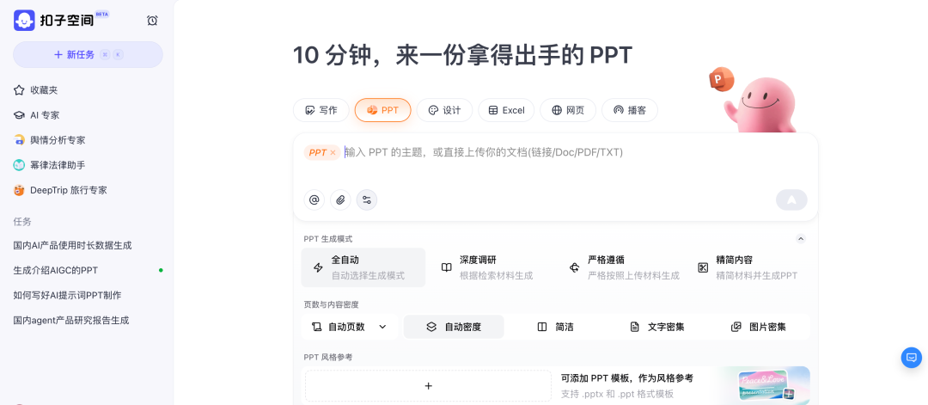This screenshot has width=928, height=405.
Task: Select 全自动 generation mode
Action: point(363,267)
